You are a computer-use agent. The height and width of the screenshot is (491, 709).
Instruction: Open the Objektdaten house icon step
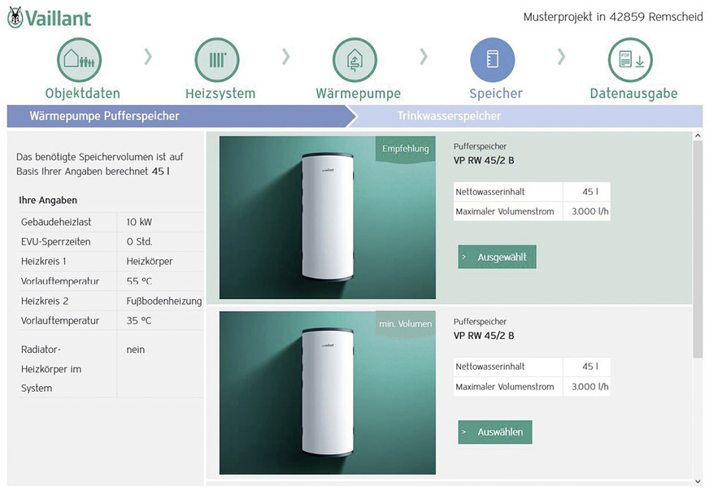[79, 60]
